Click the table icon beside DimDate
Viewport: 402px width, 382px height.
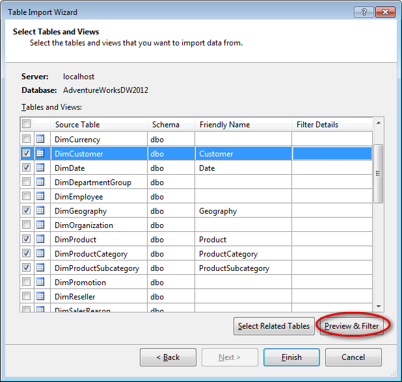click(40, 168)
